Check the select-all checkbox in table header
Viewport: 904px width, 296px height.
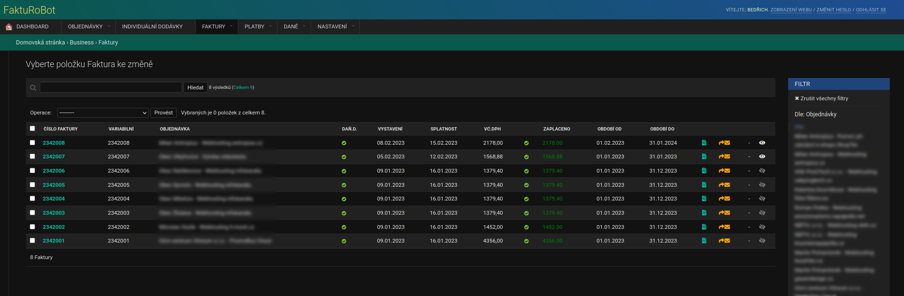(33, 129)
